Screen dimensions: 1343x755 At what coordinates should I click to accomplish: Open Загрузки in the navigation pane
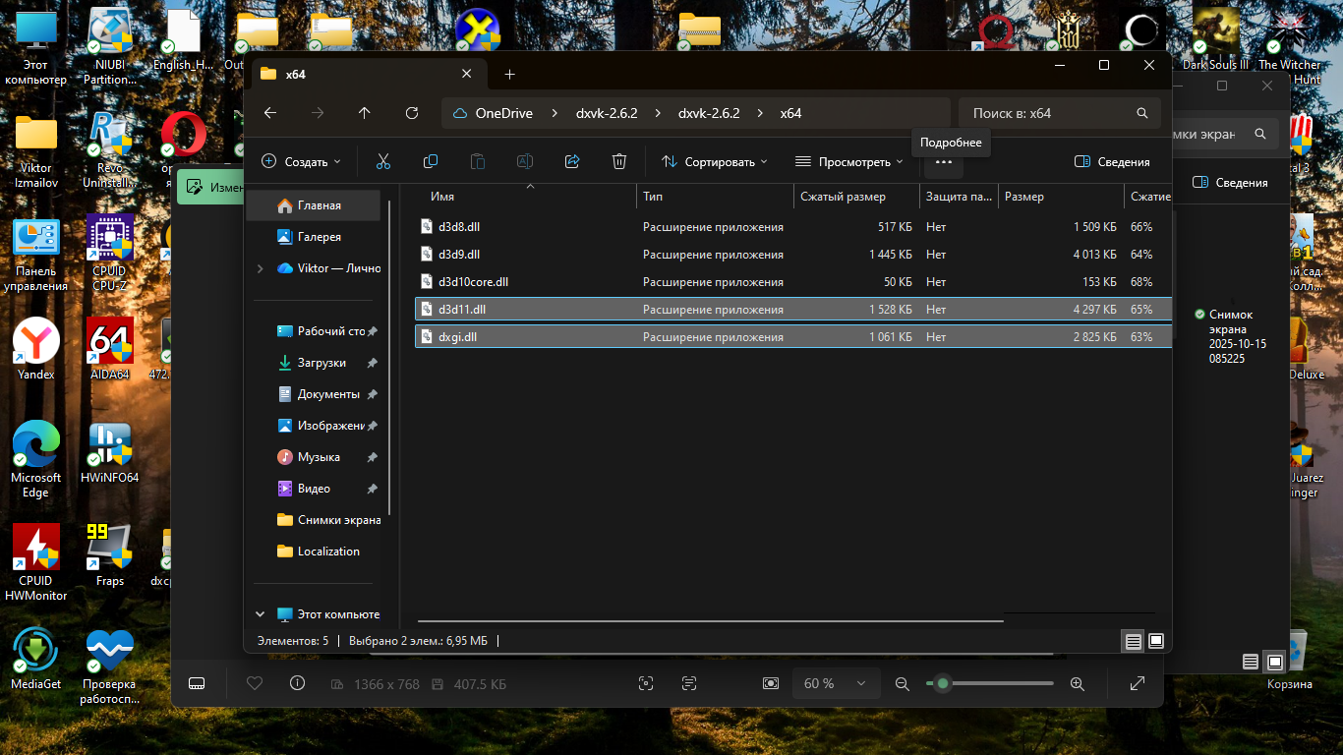[x=321, y=363]
